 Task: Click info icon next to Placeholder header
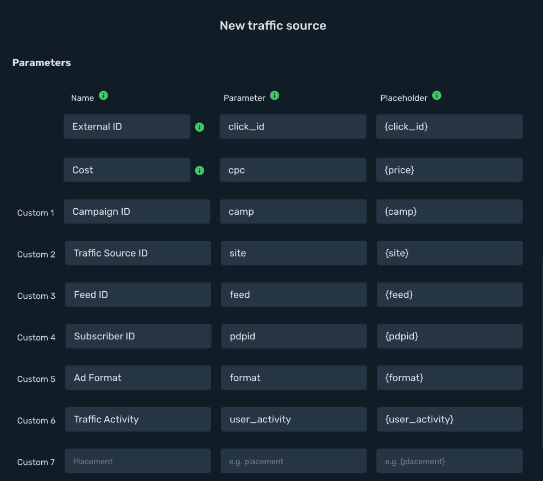coord(437,95)
